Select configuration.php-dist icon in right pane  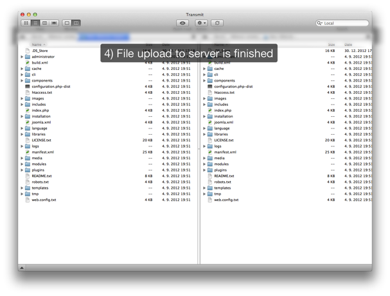[210, 87]
